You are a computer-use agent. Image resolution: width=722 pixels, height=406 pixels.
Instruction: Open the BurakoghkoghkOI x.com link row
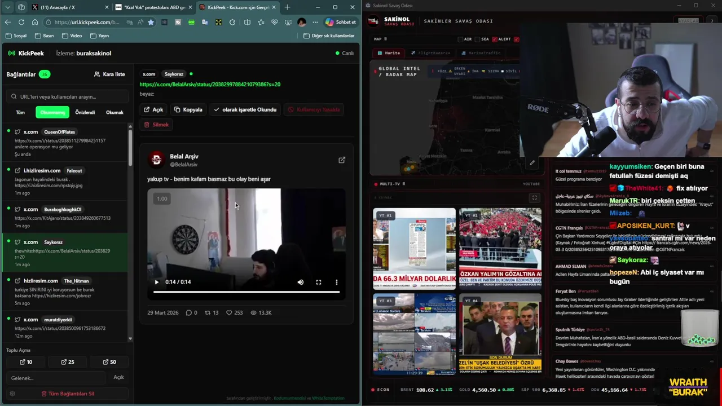pyautogui.click(x=65, y=217)
